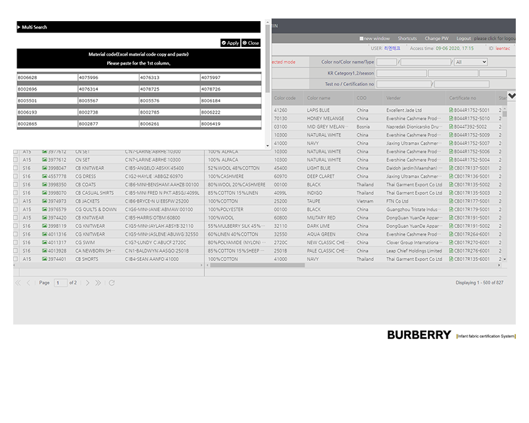Select Change PW in top bar

click(436, 39)
